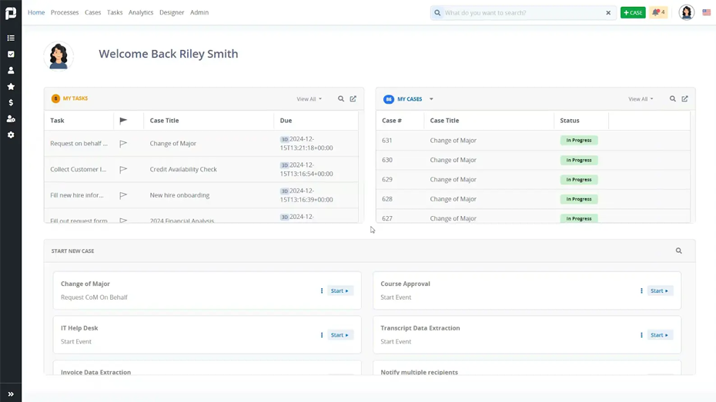Click the search icon in Start New Case
Screen dimensions: 716x402
click(678, 251)
